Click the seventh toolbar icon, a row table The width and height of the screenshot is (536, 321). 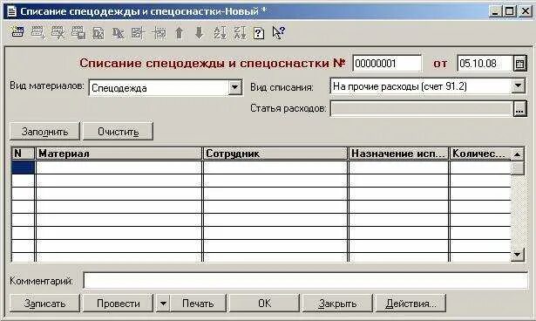pos(138,33)
